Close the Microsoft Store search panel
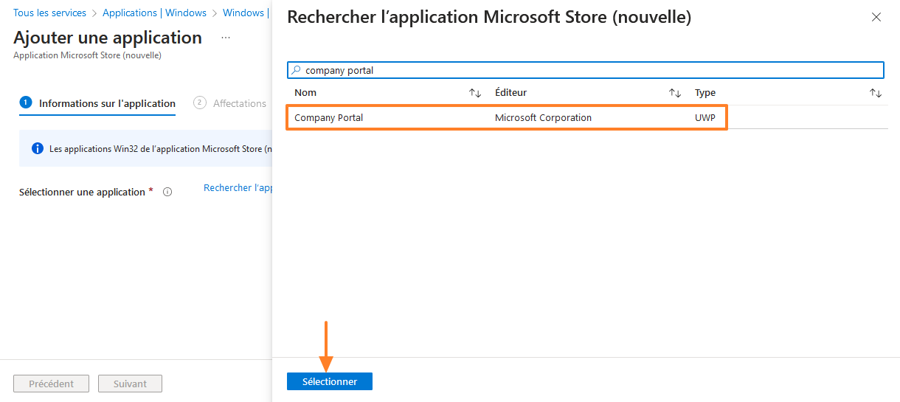This screenshot has height=402, width=900. click(876, 18)
